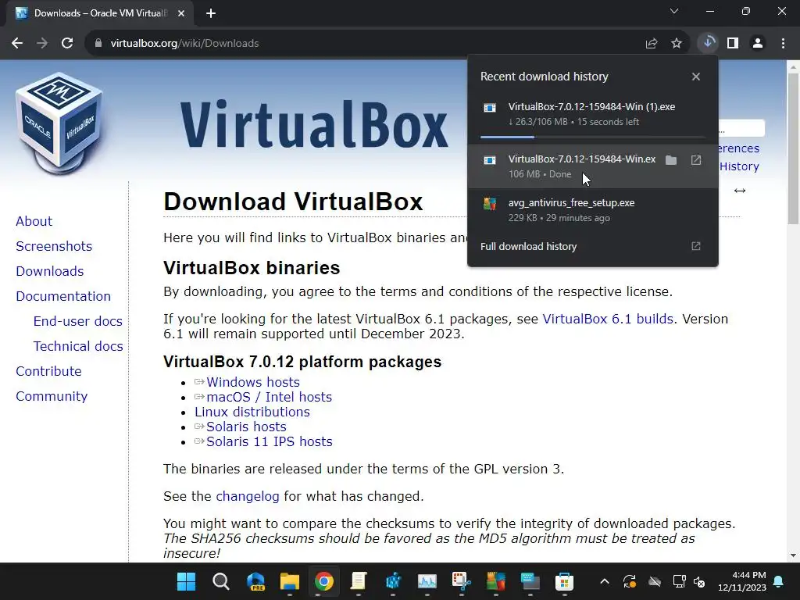Download the Solaris hosts package
Screen dimensions: 800x600
coord(246,427)
